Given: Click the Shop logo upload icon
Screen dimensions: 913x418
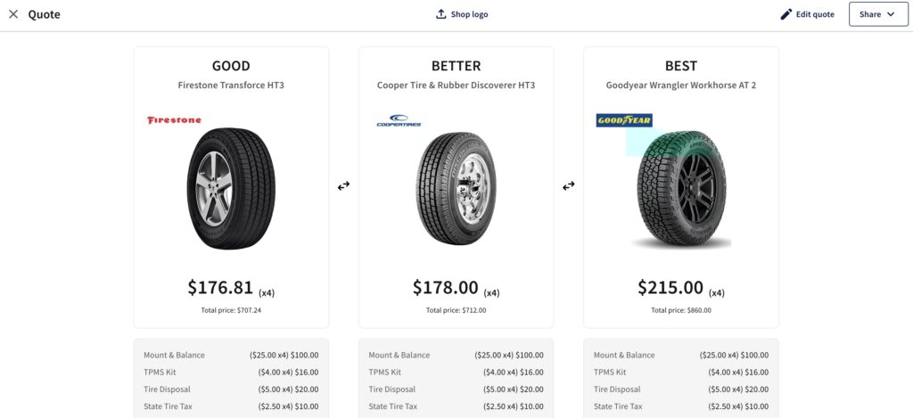Looking at the screenshot, I should [x=440, y=14].
